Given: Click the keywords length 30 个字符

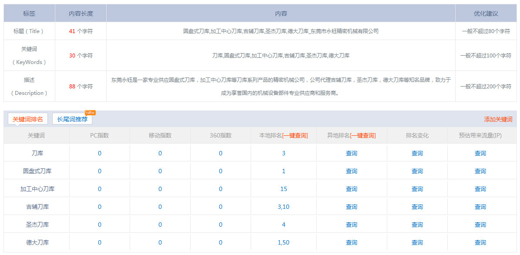Looking at the screenshot, I should pos(81,55).
